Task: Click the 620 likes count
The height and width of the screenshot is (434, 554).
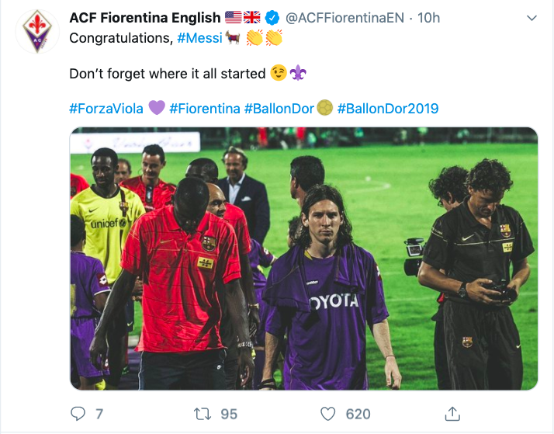Action: pyautogui.click(x=358, y=415)
